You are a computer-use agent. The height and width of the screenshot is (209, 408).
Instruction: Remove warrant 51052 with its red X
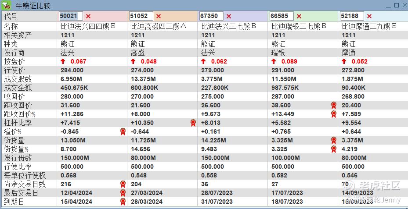click(159, 16)
